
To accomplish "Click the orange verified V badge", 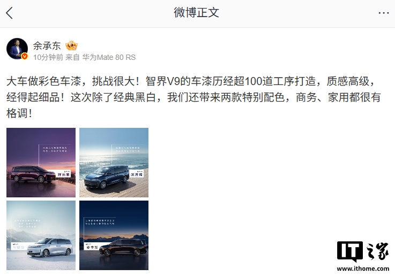I will pyautogui.click(x=25, y=56).
